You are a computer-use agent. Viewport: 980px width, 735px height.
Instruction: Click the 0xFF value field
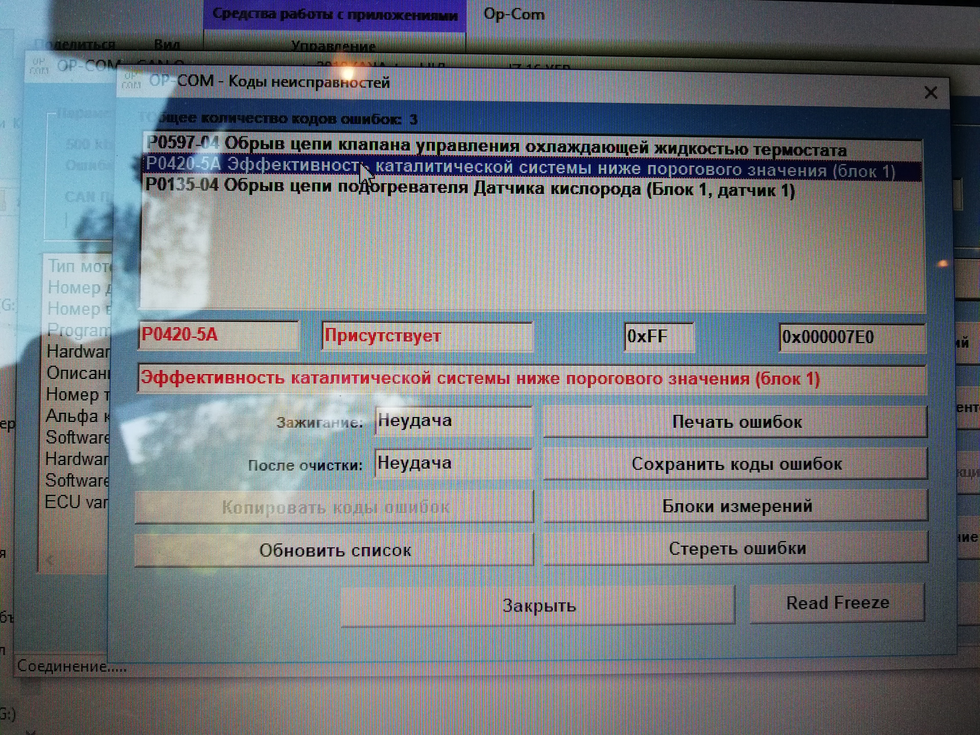click(659, 337)
